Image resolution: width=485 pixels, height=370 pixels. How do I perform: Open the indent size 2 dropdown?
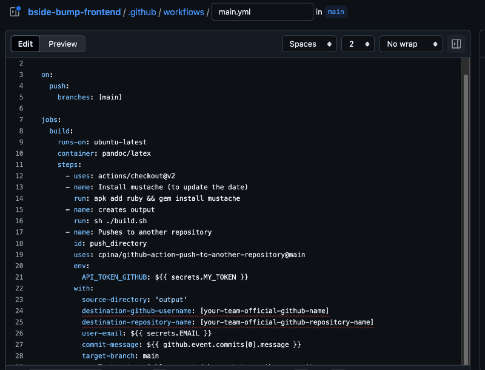[358, 44]
